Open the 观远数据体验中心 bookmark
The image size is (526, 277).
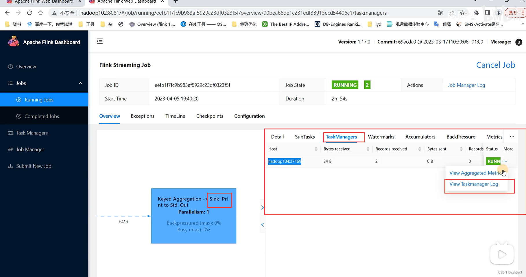click(408, 24)
